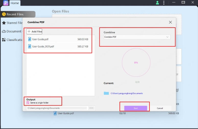The height and width of the screenshot is (129, 198).
Task: Click the PDF icon in the recent files row
Action: 55,113
